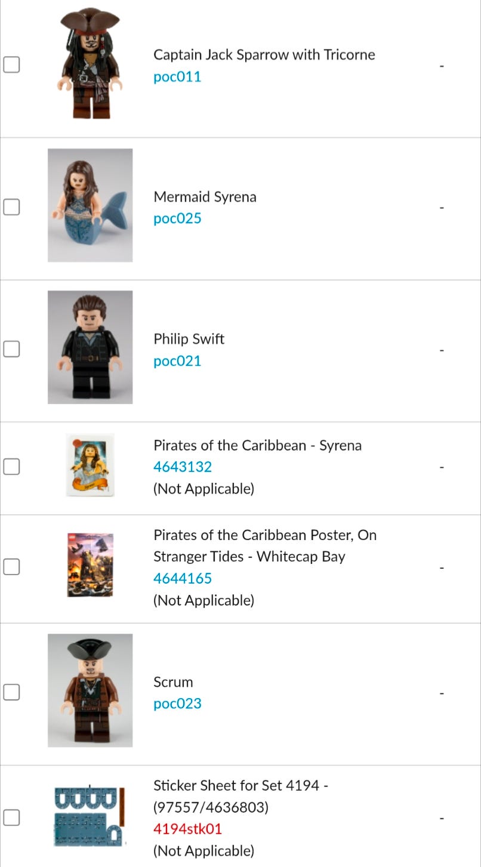
Task: View the Mermaid Syrena minifigure image
Action: 90,205
